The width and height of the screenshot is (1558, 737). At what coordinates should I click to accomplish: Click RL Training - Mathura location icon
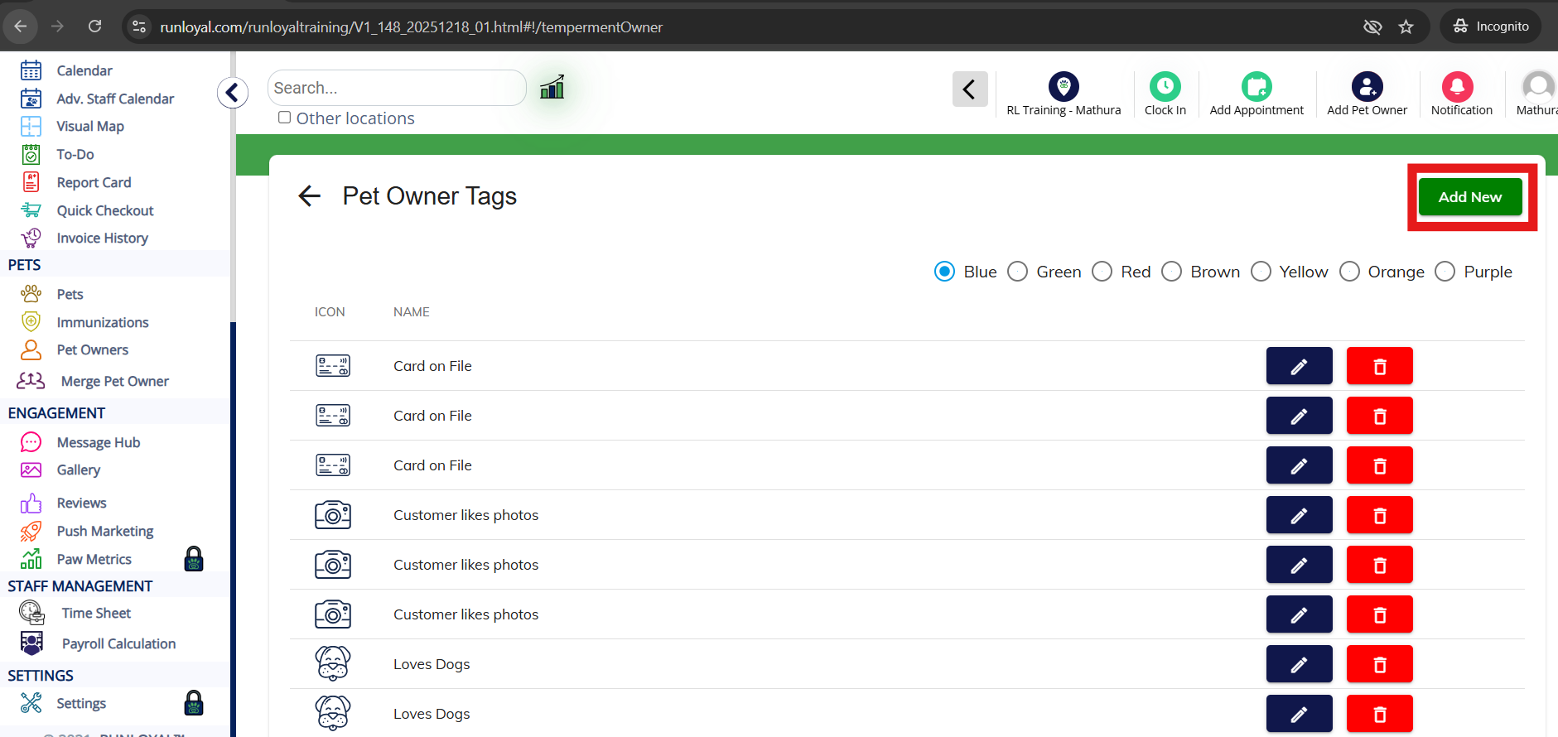(x=1064, y=86)
